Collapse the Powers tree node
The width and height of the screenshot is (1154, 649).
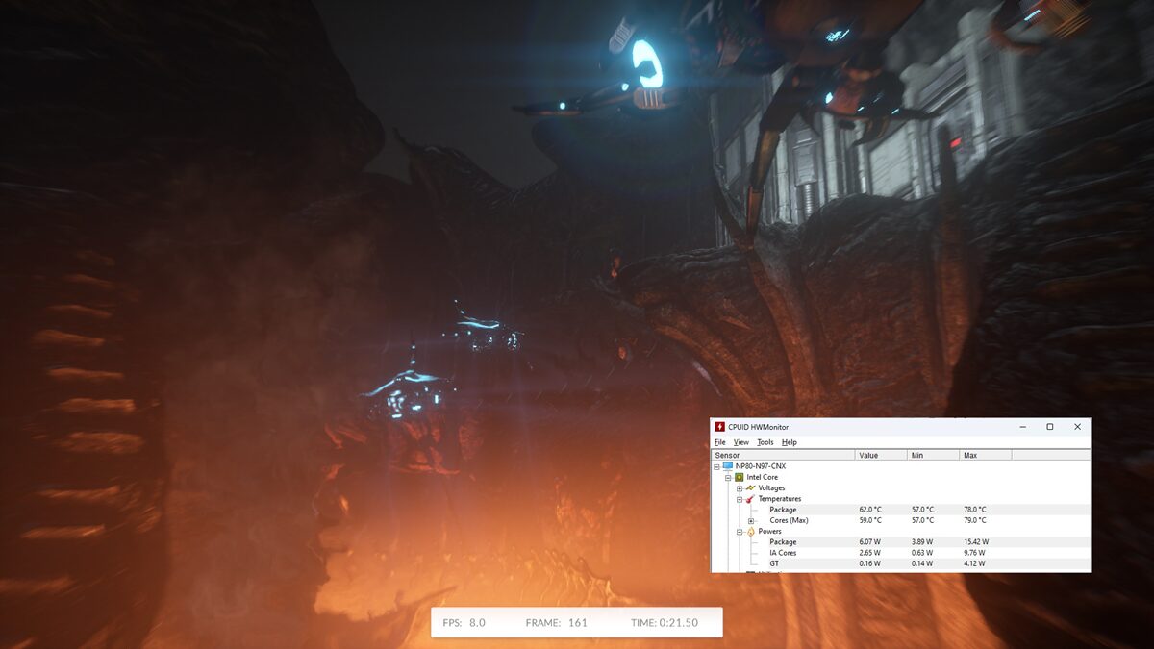pos(740,532)
